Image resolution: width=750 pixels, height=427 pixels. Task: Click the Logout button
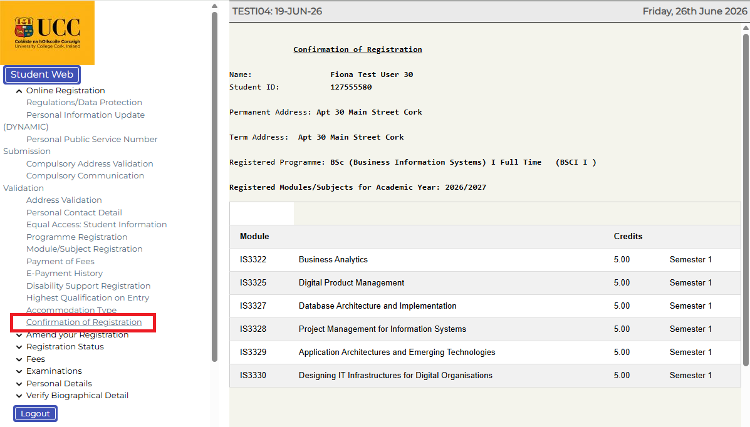(35, 414)
